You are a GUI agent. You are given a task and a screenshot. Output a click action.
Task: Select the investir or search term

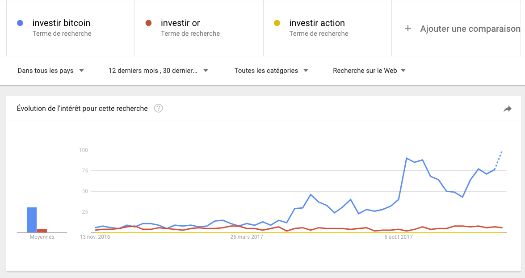pyautogui.click(x=180, y=23)
